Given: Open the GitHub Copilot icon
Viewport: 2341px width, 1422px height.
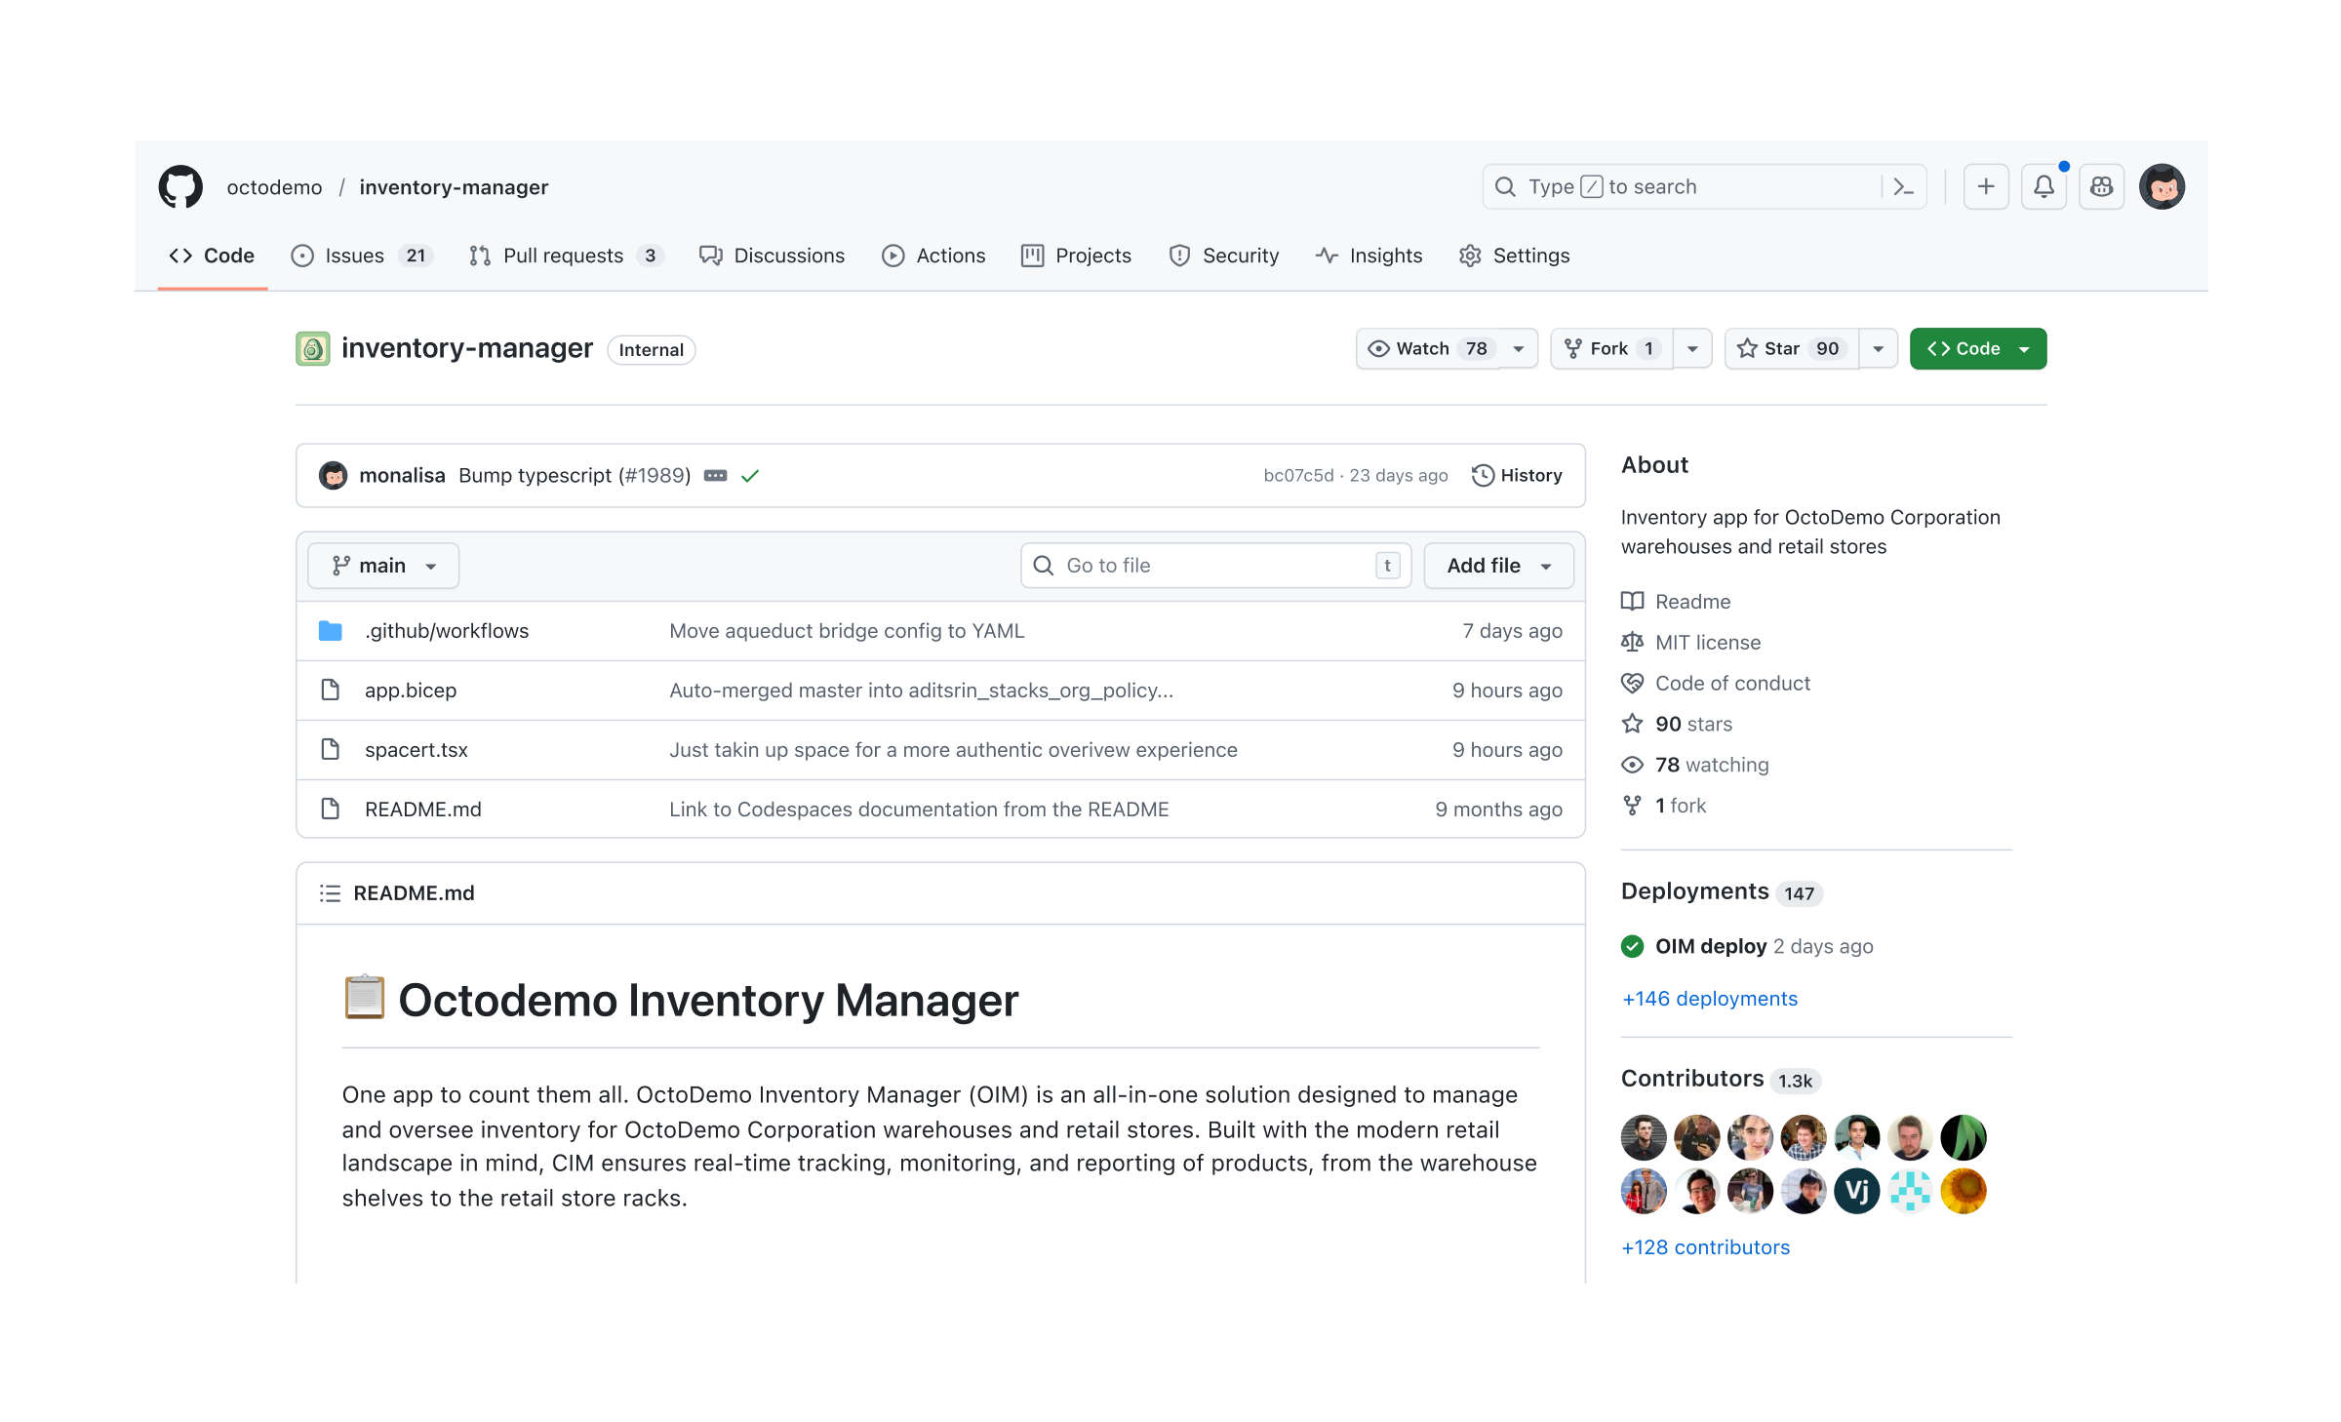Looking at the screenshot, I should (x=2101, y=186).
